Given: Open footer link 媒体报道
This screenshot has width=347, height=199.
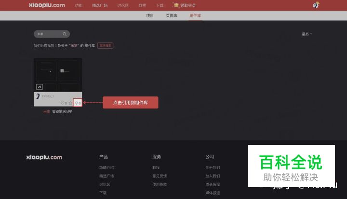Looking at the screenshot, I should pos(213,193).
